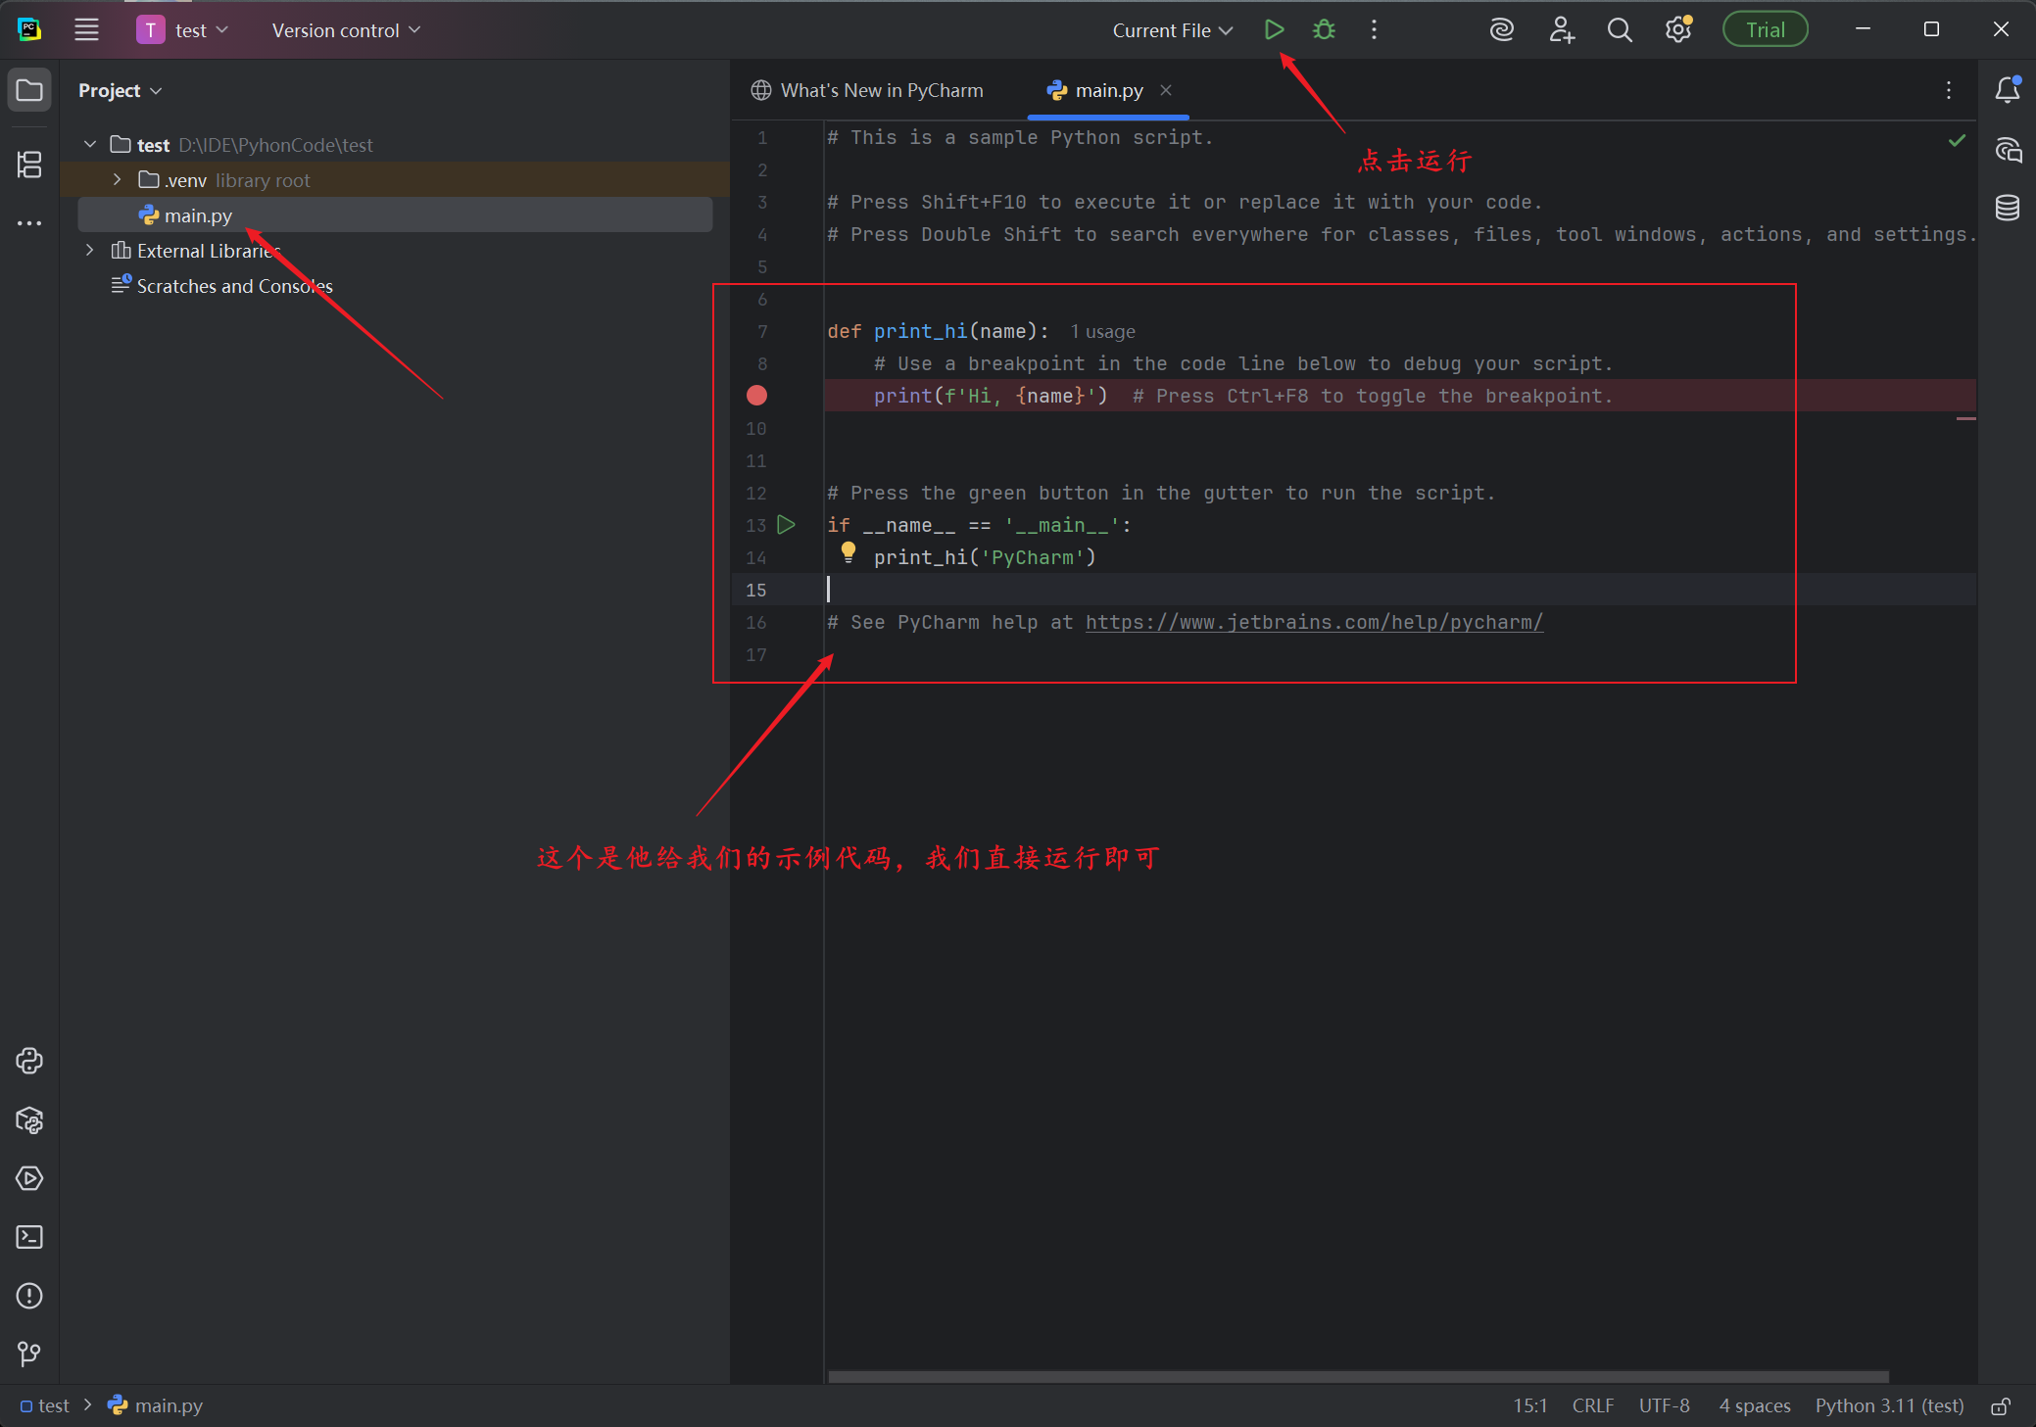Click the green Run button in toolbar
Image resolution: width=2036 pixels, height=1427 pixels.
tap(1274, 30)
